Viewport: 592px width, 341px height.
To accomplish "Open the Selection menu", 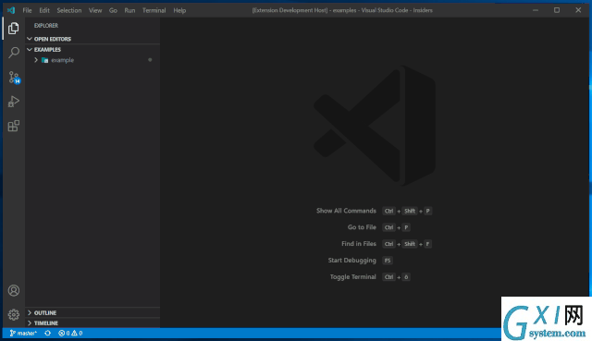I will click(x=69, y=10).
